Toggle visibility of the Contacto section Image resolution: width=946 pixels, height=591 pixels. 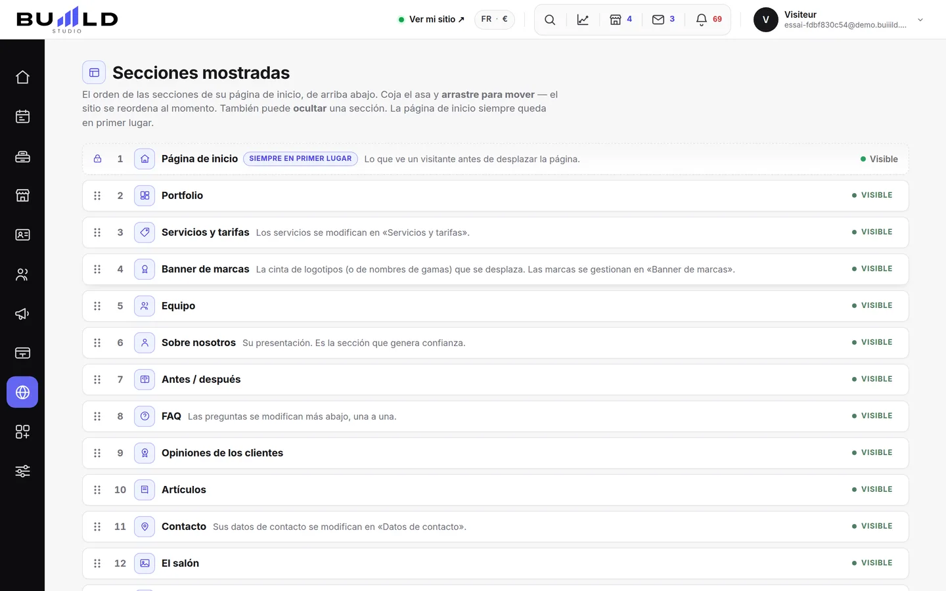pos(872,527)
